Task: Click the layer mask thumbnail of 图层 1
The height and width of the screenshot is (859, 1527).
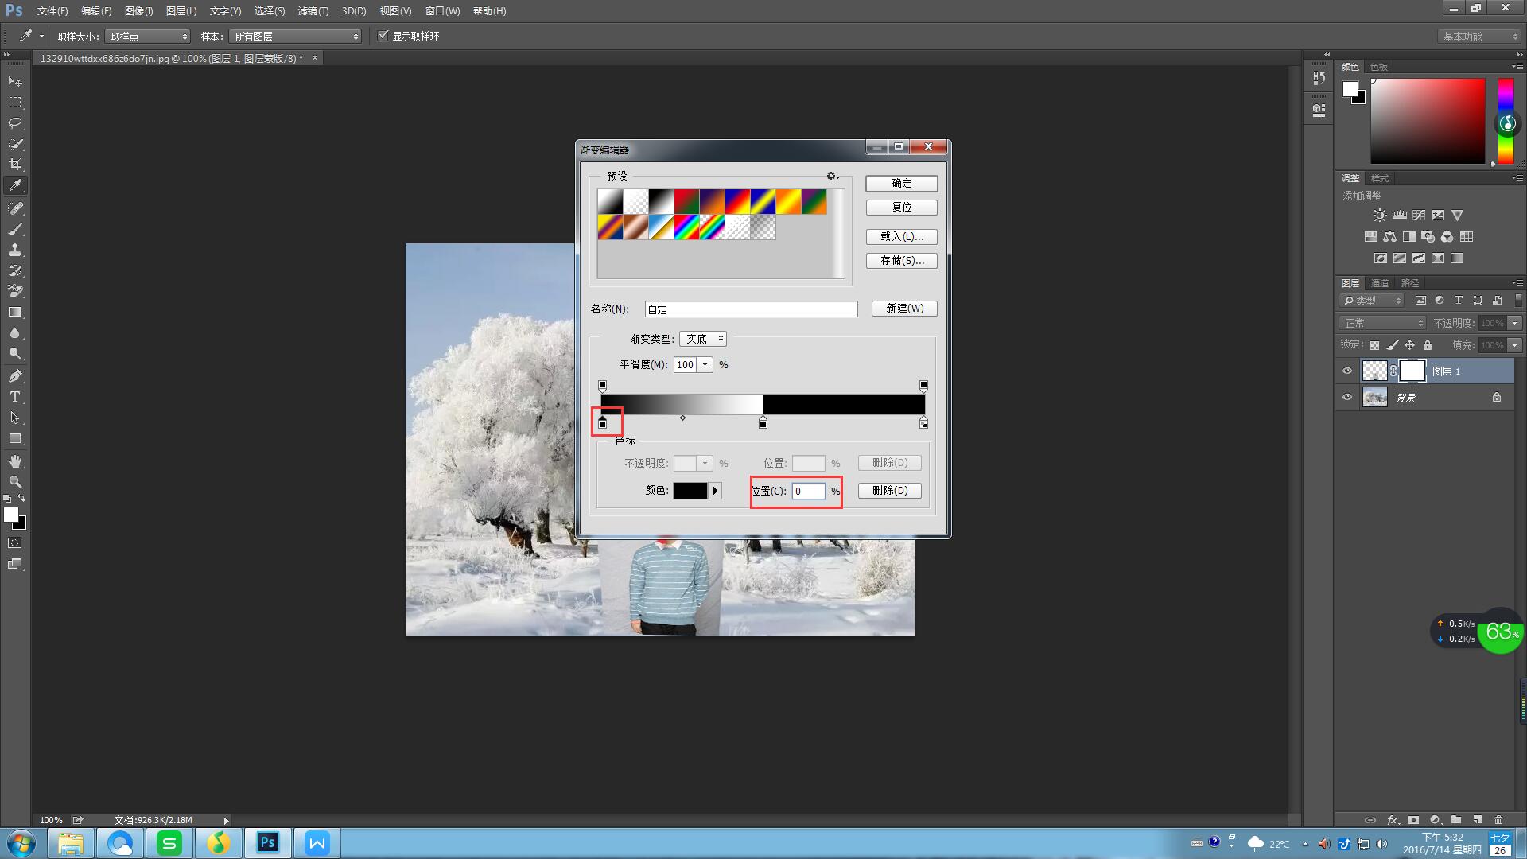Action: click(1412, 371)
